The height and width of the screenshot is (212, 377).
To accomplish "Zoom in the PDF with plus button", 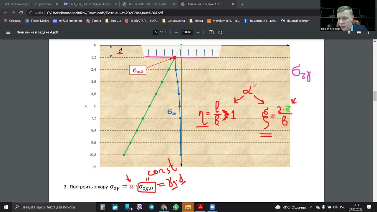I will pos(198,32).
